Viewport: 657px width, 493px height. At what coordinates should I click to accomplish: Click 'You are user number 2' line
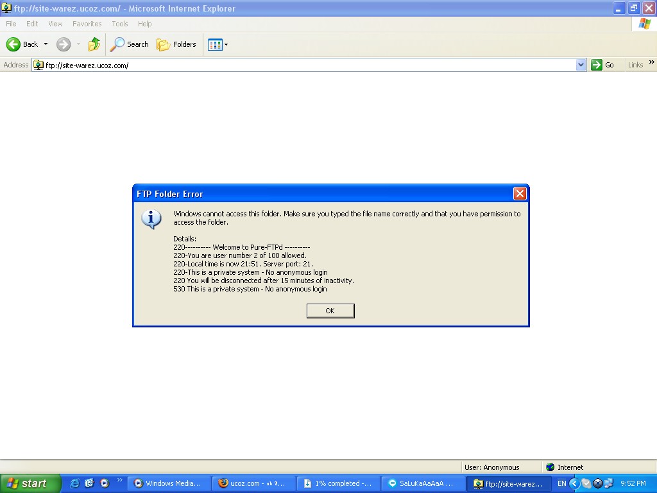coord(240,255)
